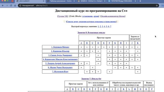
Task: Open student 1. Боровков Михаил link
Action: tap(60, 47)
